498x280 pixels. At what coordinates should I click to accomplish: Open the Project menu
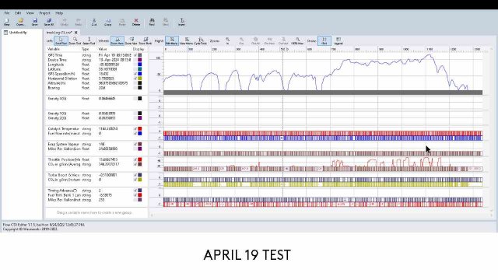tap(45, 13)
